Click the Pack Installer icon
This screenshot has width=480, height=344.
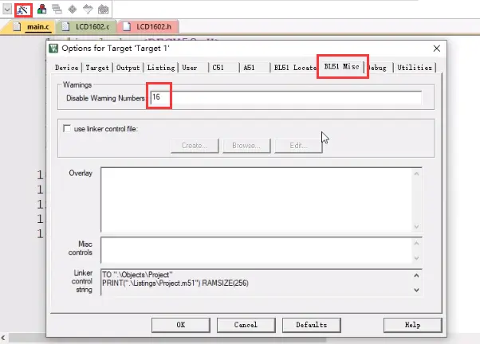coord(103,10)
